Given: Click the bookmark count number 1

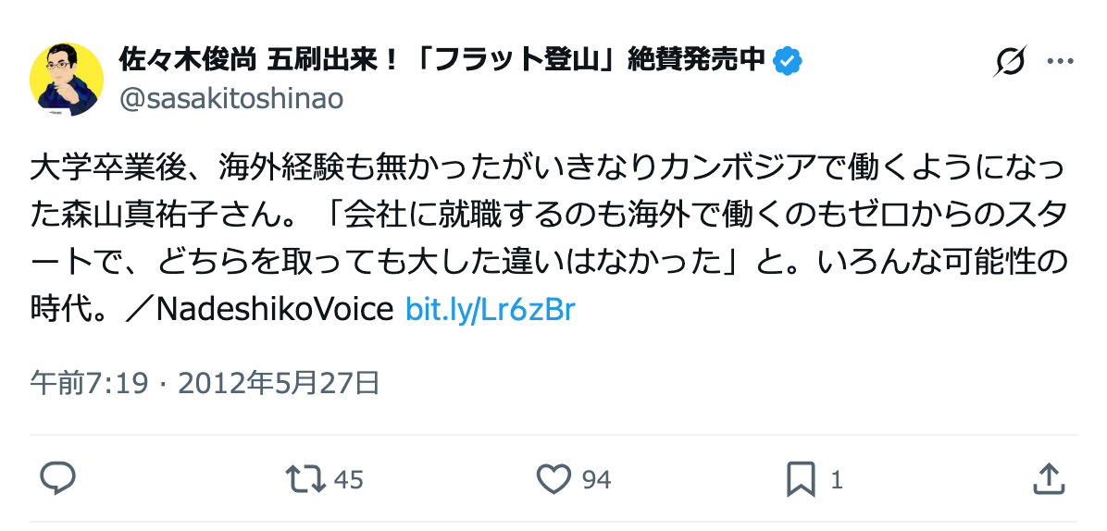Looking at the screenshot, I should 837,480.
